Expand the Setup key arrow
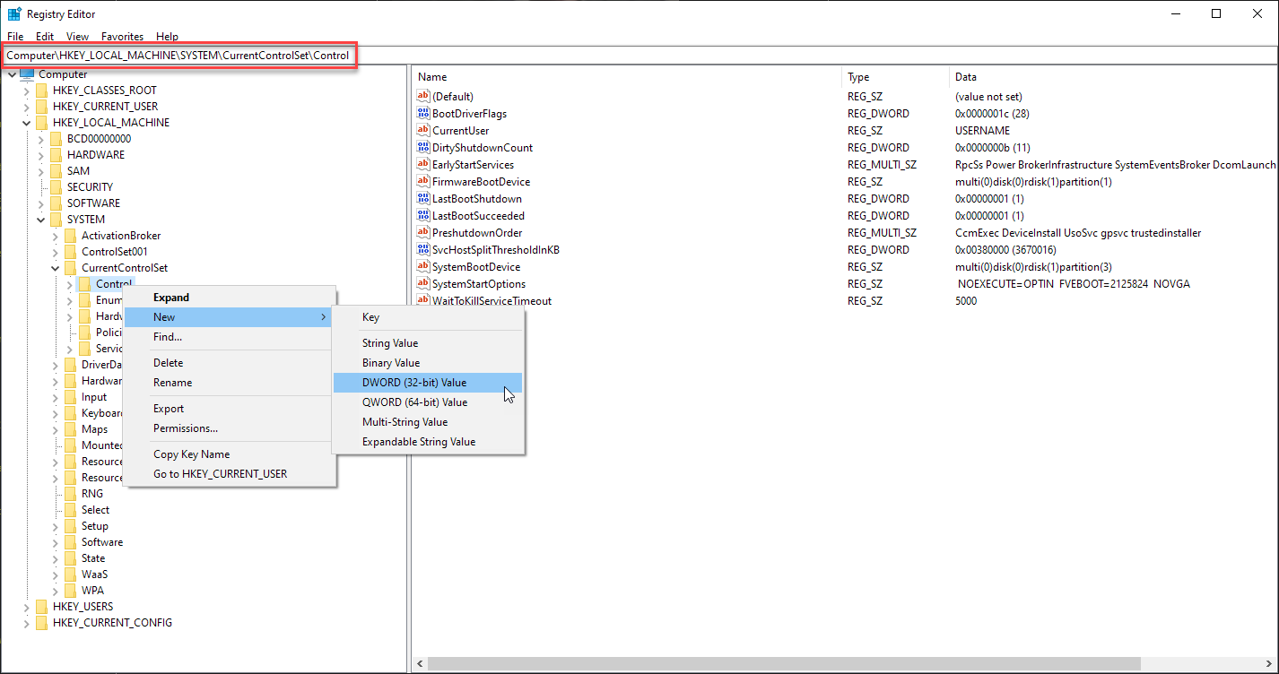This screenshot has height=674, width=1279. click(x=55, y=526)
